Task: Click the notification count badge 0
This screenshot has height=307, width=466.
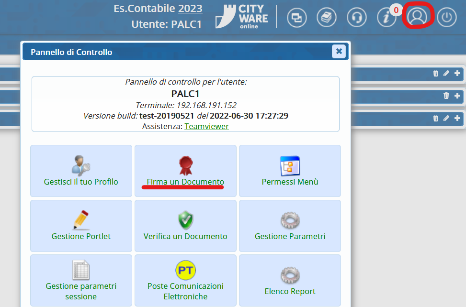Action: click(396, 10)
